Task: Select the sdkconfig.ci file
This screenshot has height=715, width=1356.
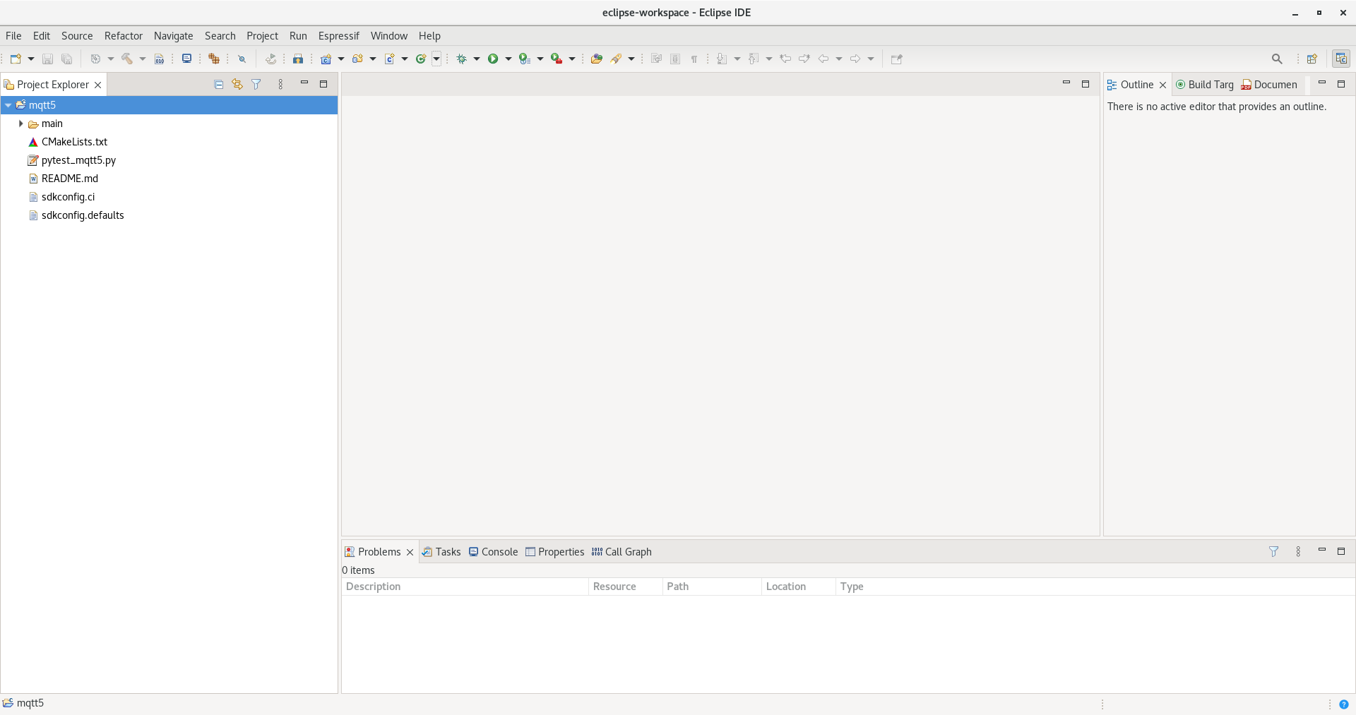Action: click(68, 197)
